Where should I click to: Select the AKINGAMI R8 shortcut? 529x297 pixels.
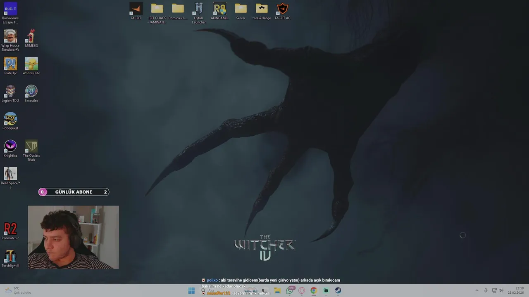pos(220,11)
